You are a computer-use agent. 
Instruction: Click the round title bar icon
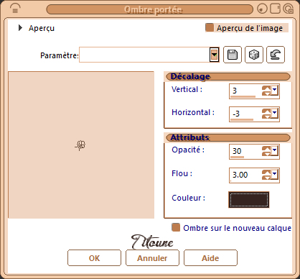[x=262, y=9]
